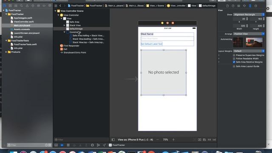
Task: Go back with the jump bar arrow
Action: tap(60, 6)
